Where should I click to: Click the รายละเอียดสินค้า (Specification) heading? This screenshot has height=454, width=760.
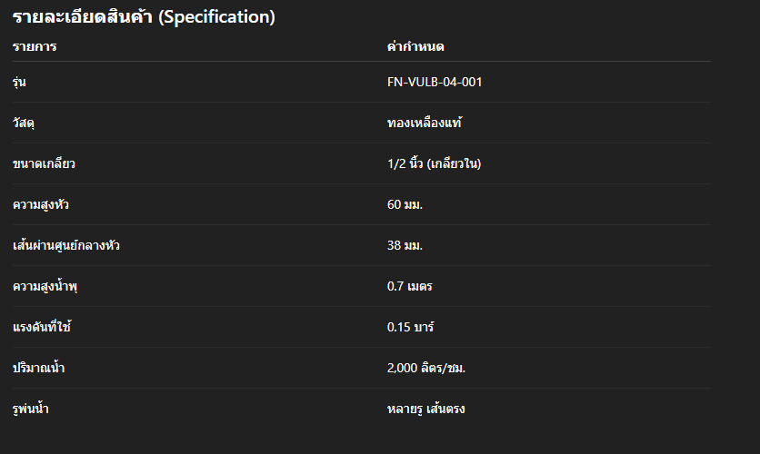(144, 17)
